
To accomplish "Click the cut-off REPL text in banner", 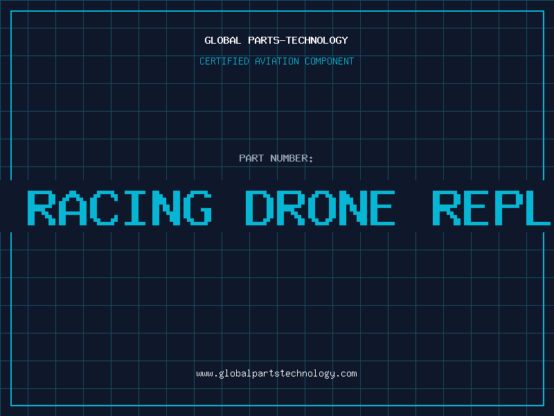I will [x=492, y=207].
